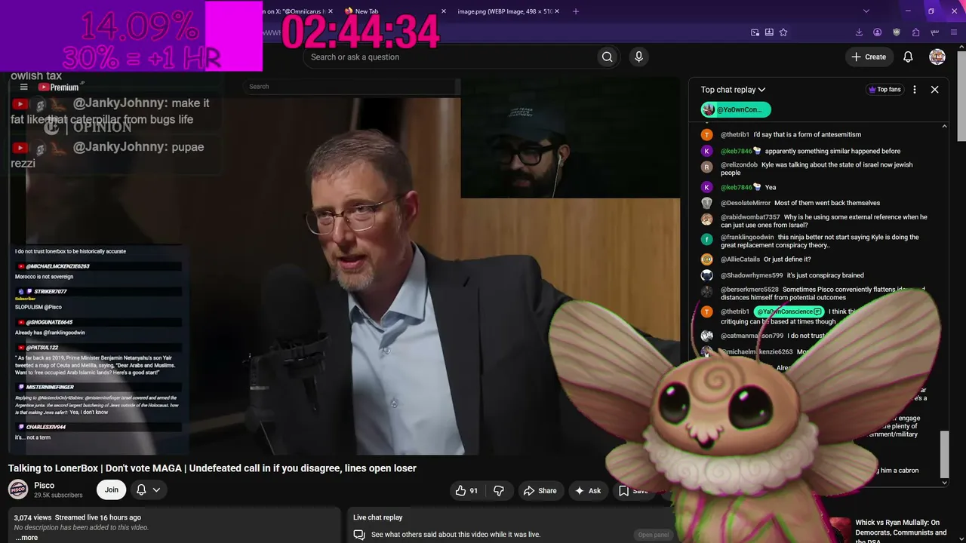Click the '3,074 views Streamed live 16 hours ago' text
This screenshot has height=543, width=966.
tap(77, 517)
